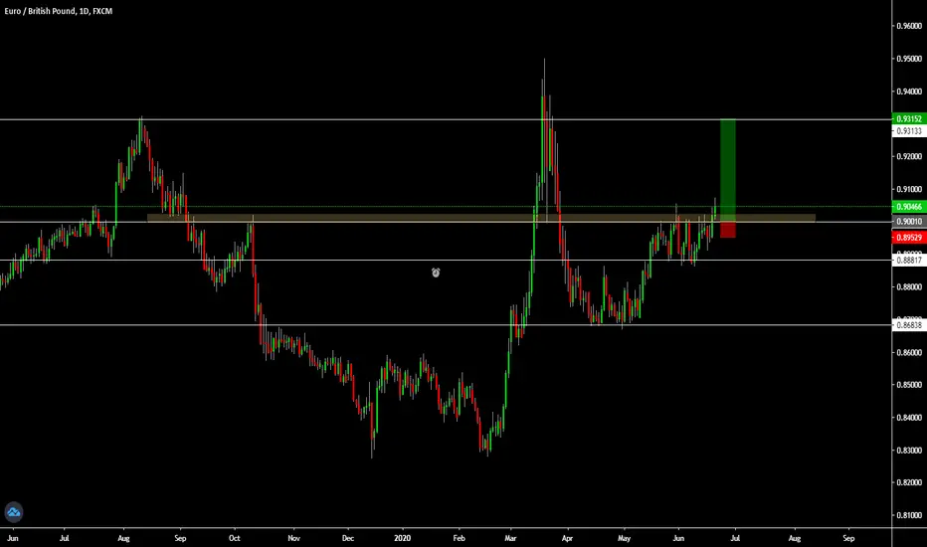Viewport: 927px width, 547px height.
Task: Click the Aug label right before Sep 2019
Action: [123, 538]
